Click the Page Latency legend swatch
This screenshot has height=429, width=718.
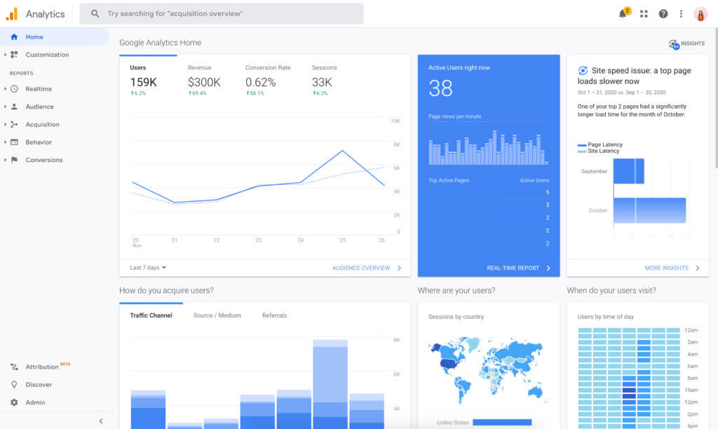[x=582, y=145]
